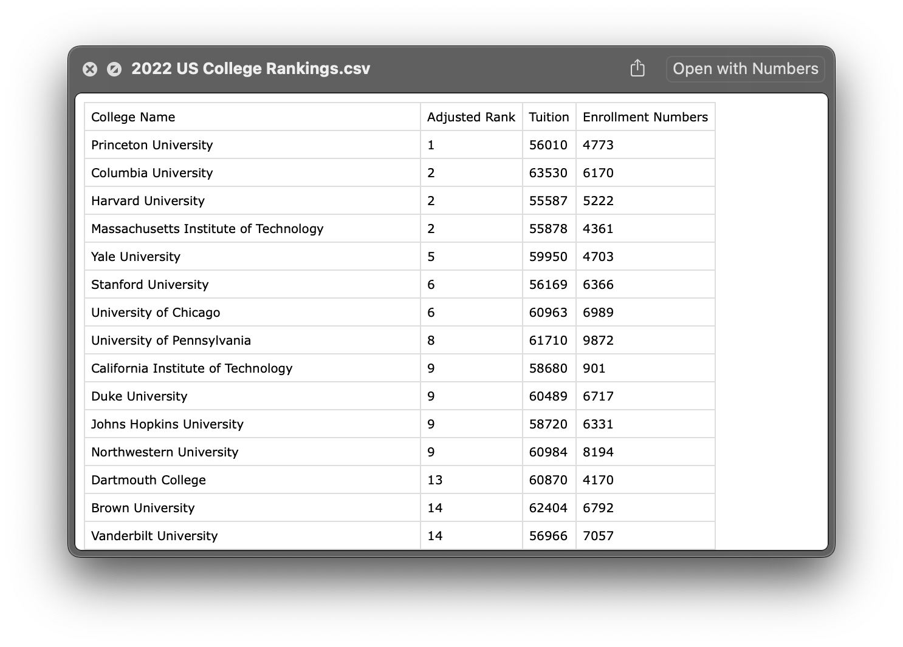903x647 pixels.
Task: Close the Quick Look preview window
Action: point(90,69)
